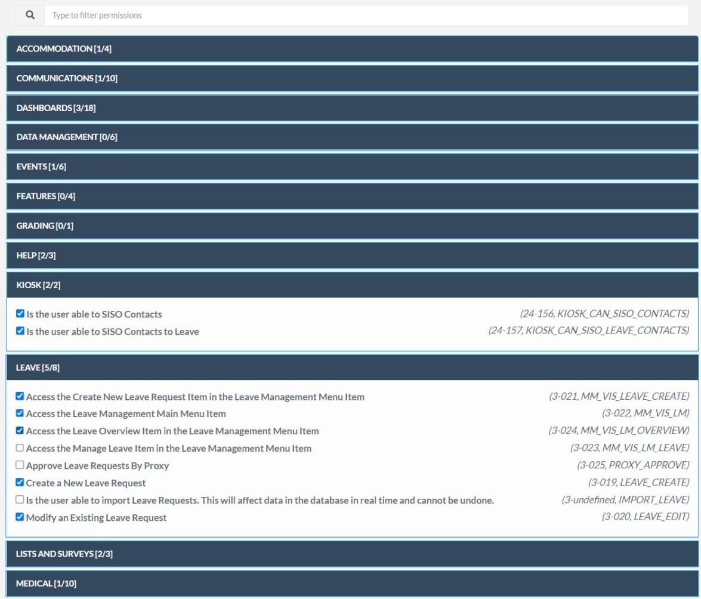The height and width of the screenshot is (599, 701).
Task: Focus the filter permissions input field
Action: [x=366, y=15]
